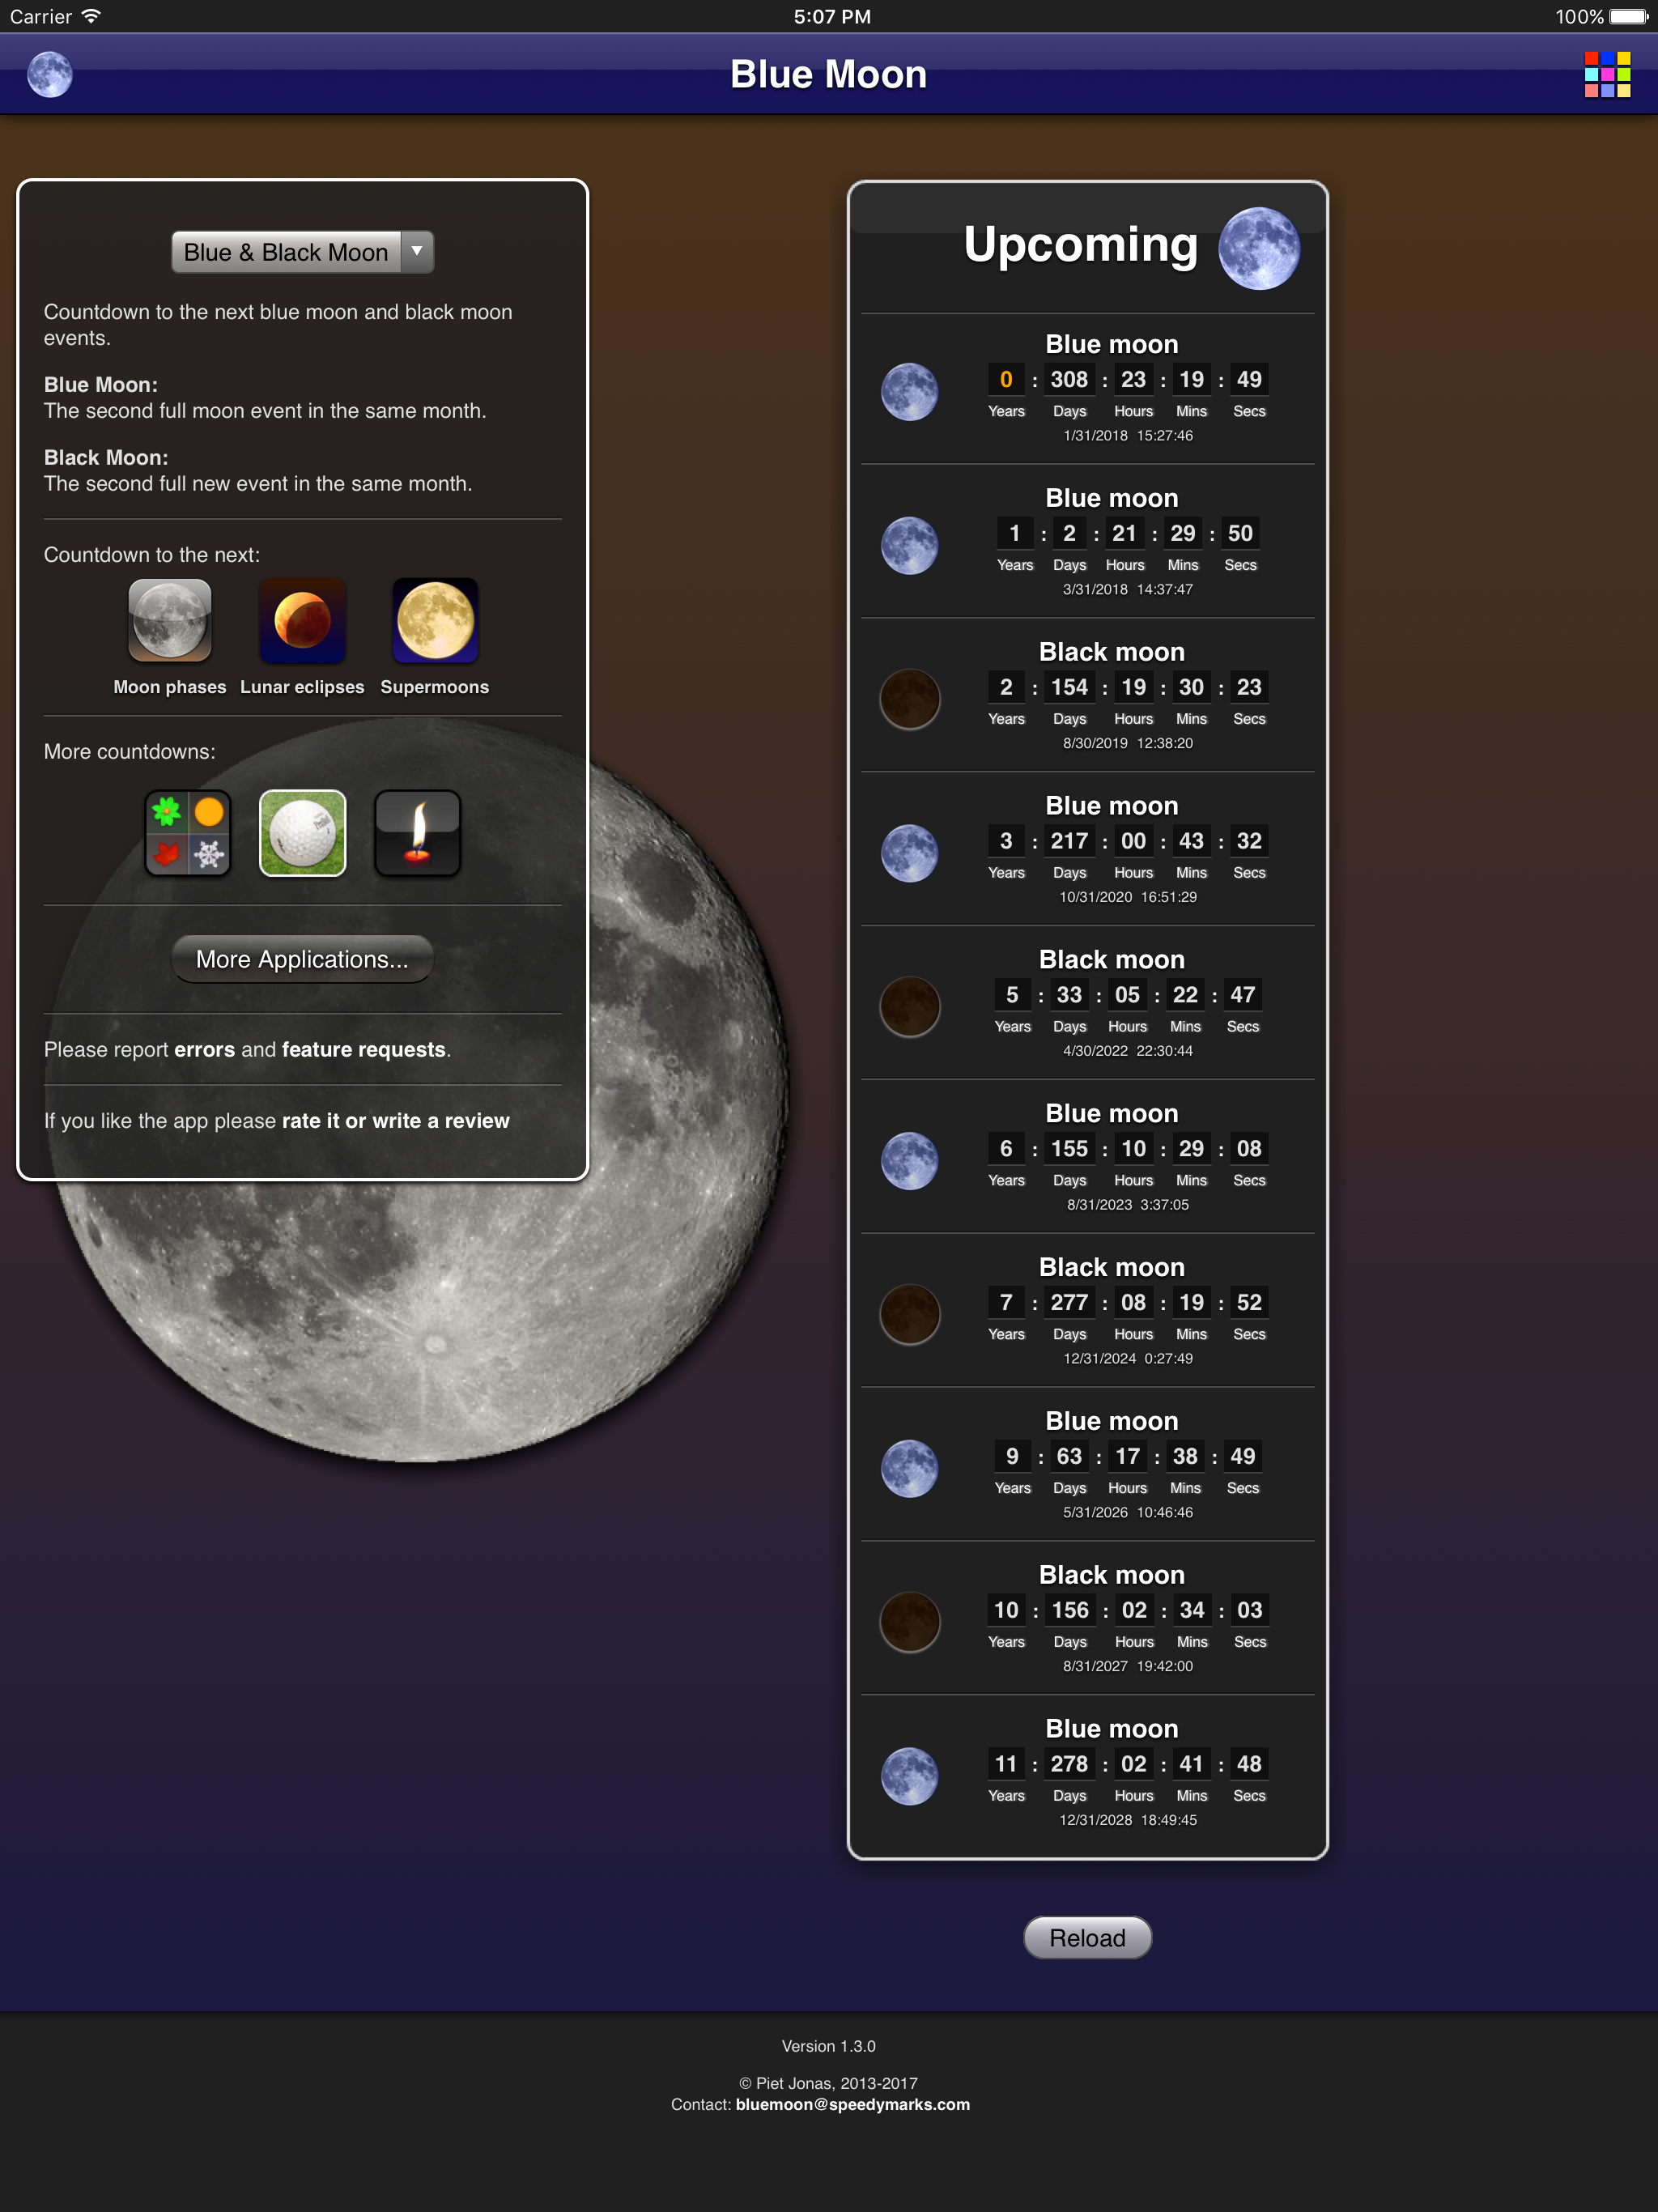1658x2212 pixels.
Task: Open the errors report link
Action: pos(204,1049)
